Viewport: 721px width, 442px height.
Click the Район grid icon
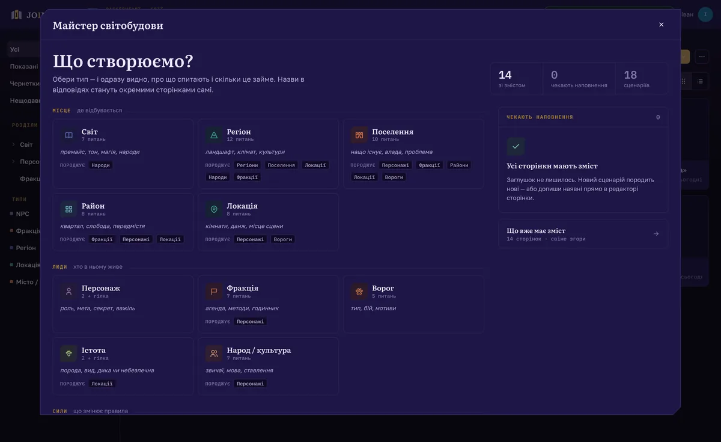pos(69,209)
